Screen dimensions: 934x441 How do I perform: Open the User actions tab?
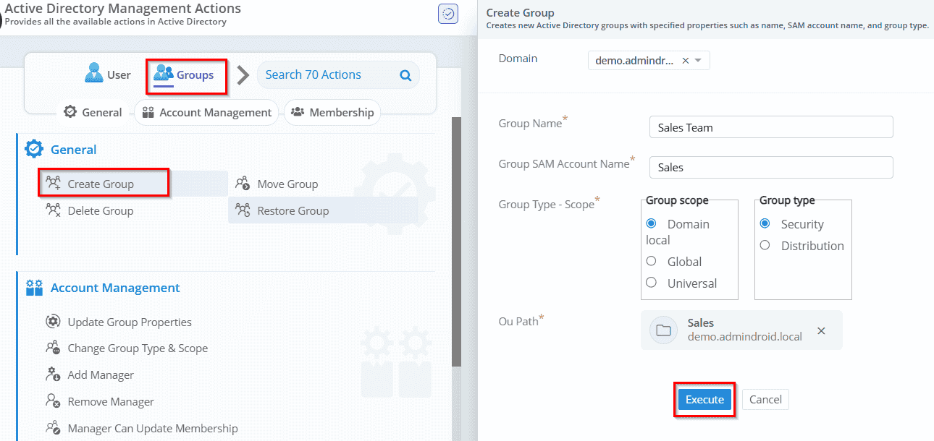(107, 73)
